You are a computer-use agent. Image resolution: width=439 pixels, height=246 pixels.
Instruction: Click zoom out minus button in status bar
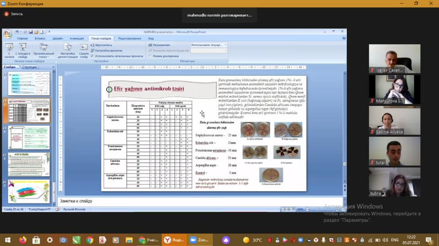point(307,209)
